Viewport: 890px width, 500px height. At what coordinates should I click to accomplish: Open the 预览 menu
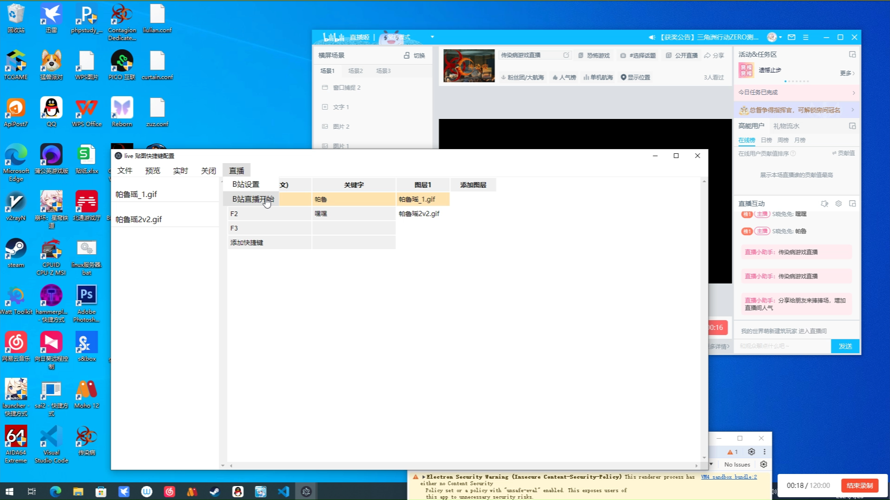pyautogui.click(x=153, y=171)
